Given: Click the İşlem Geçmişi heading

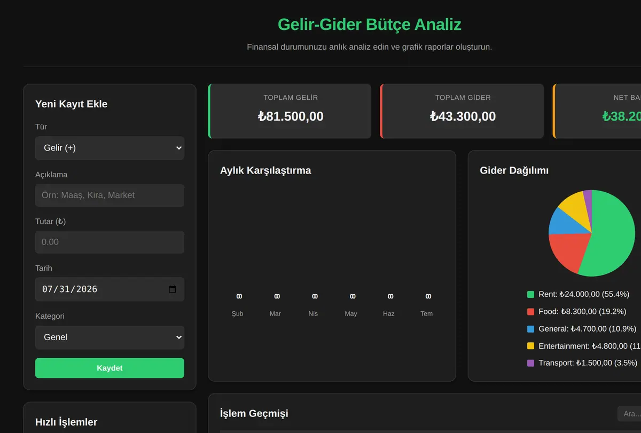Looking at the screenshot, I should [x=254, y=414].
